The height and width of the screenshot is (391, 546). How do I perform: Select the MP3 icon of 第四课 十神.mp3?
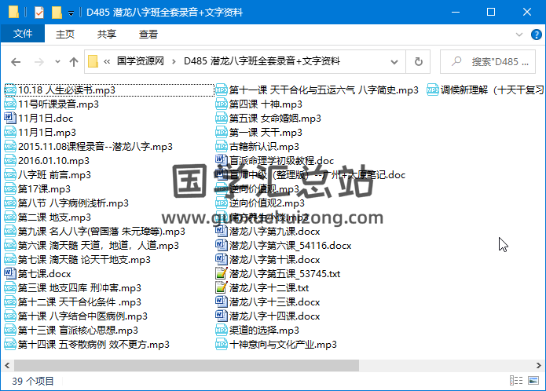(x=222, y=104)
